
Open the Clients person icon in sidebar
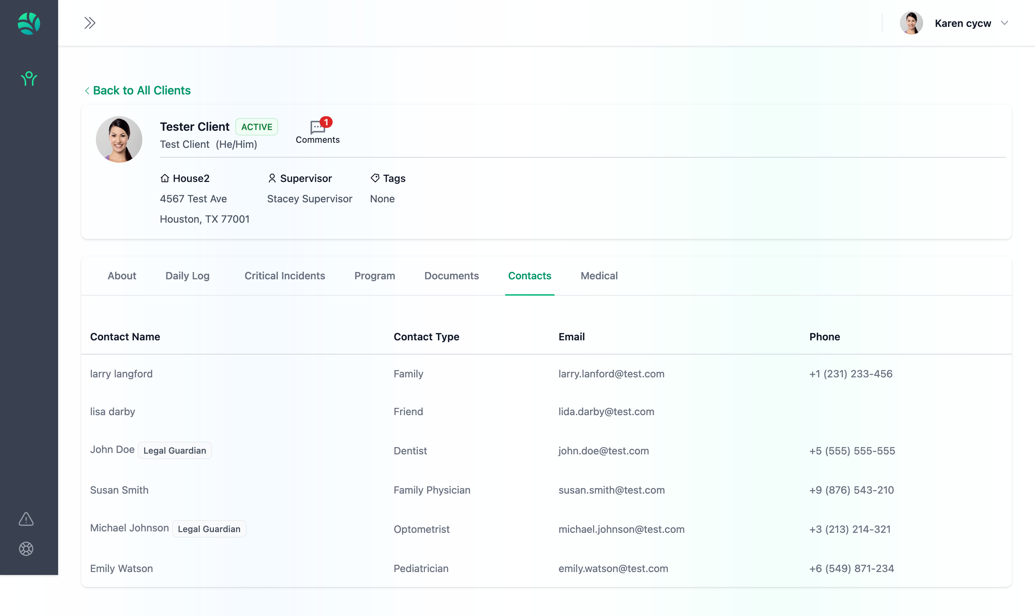click(29, 78)
